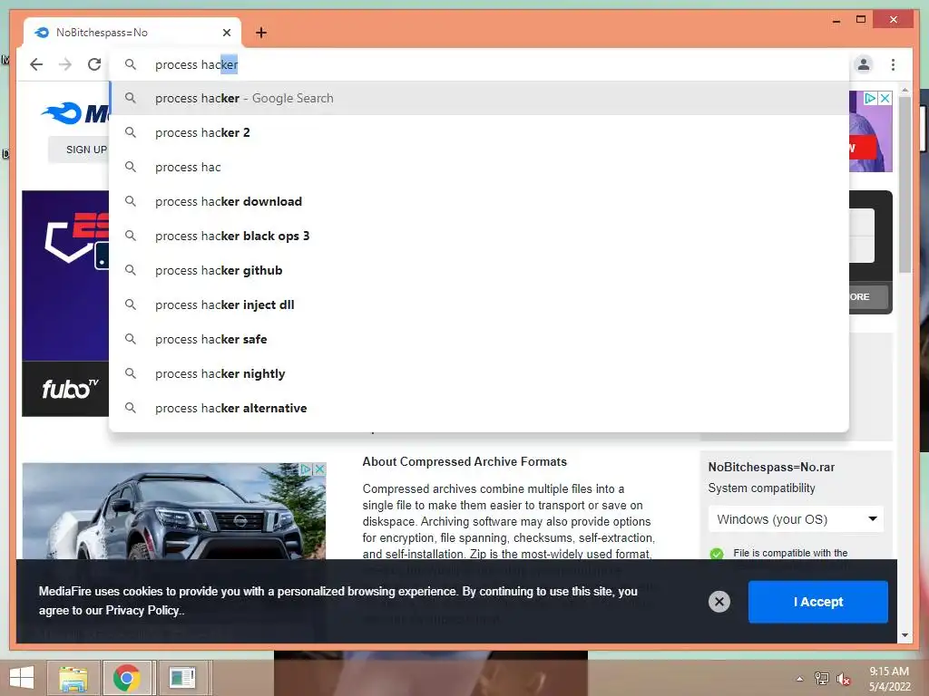Click the browser Back arrow

coord(36,64)
